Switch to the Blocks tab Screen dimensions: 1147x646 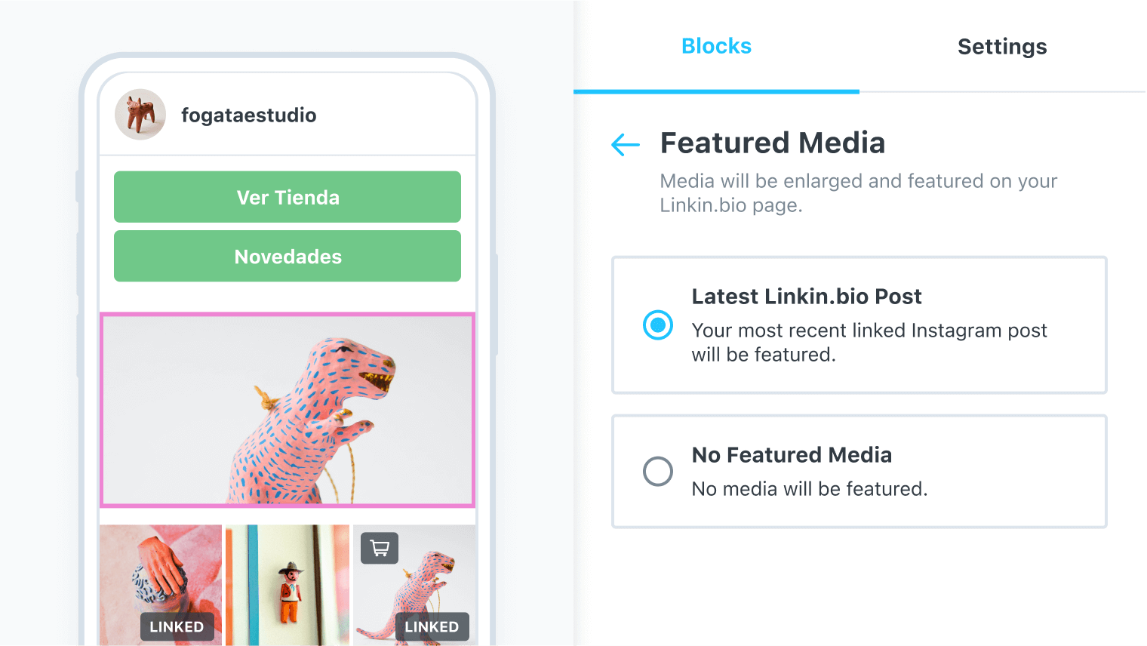pos(716,46)
